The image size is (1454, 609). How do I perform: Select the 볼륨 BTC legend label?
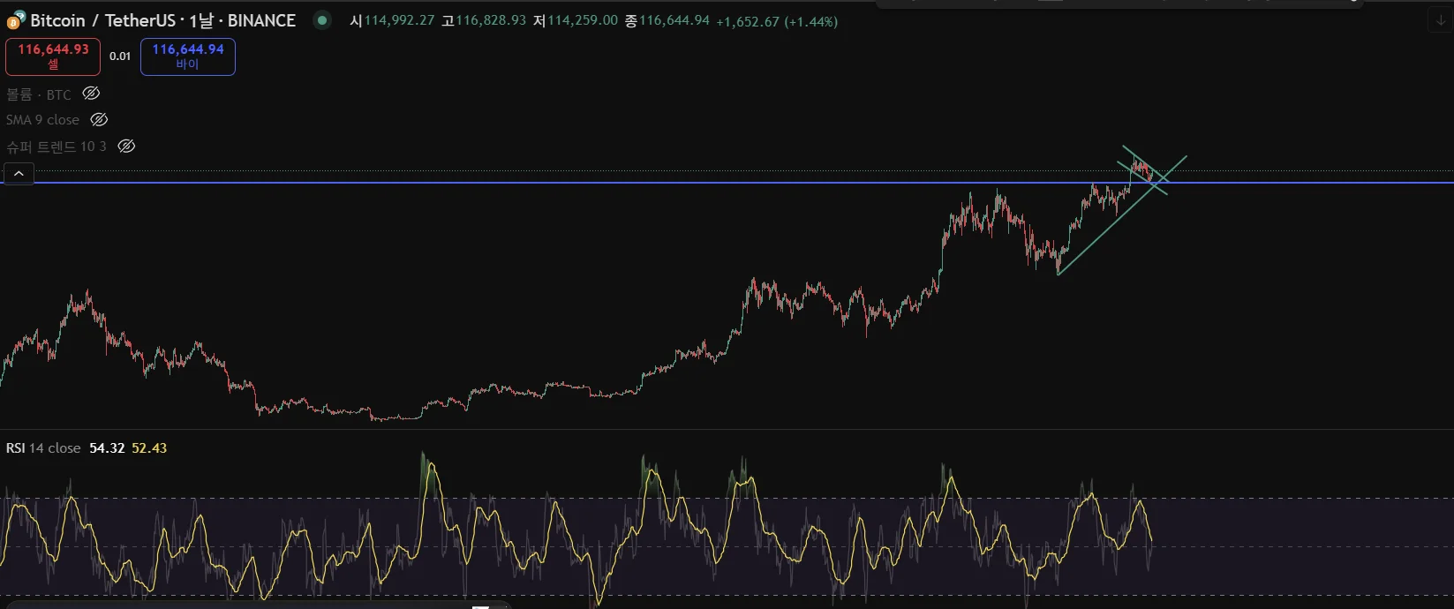pos(39,94)
